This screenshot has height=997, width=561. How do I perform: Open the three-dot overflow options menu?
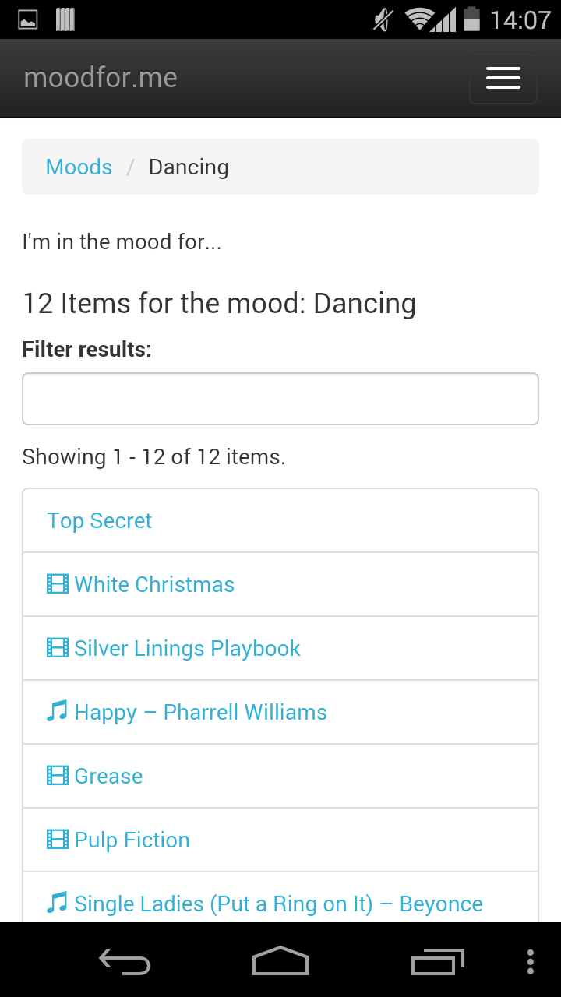point(531,961)
